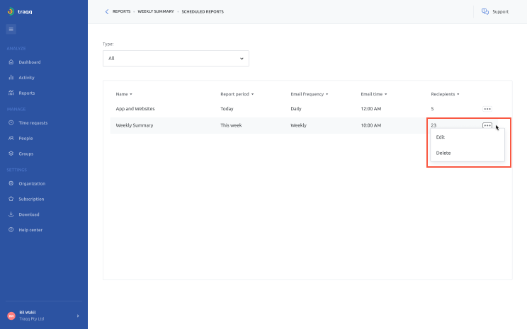Navigate to People page
Screen dimensions: 527x329
click(x=25, y=139)
